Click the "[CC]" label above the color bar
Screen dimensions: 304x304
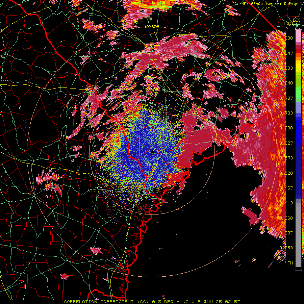coord(288,24)
